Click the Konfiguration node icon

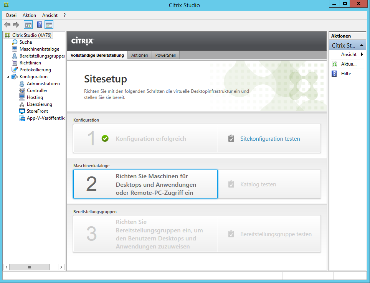click(x=15, y=77)
